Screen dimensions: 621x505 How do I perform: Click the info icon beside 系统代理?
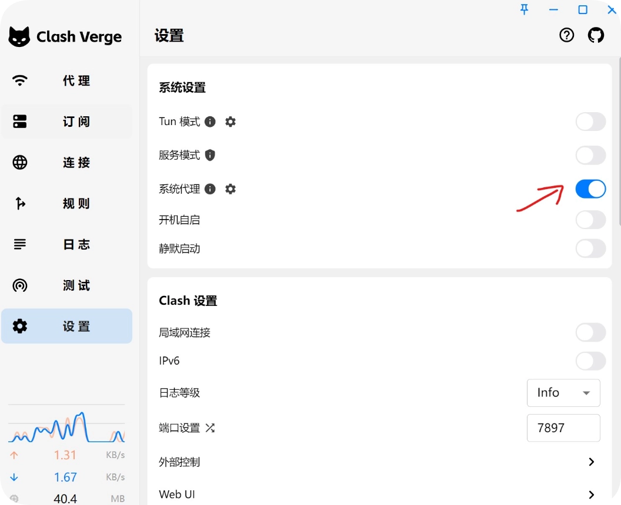tap(210, 189)
